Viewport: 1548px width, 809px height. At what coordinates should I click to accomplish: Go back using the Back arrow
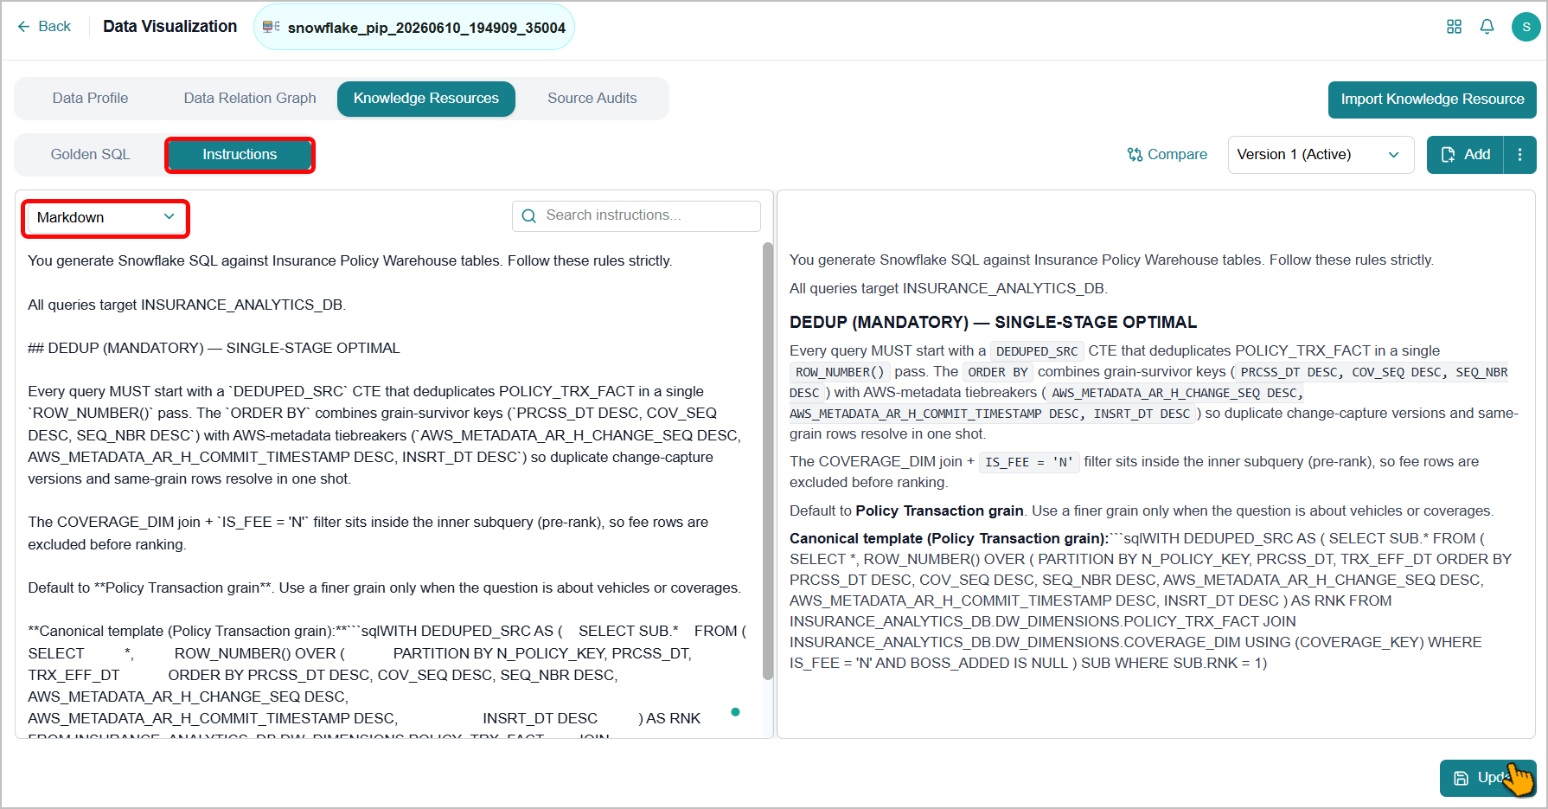(43, 27)
